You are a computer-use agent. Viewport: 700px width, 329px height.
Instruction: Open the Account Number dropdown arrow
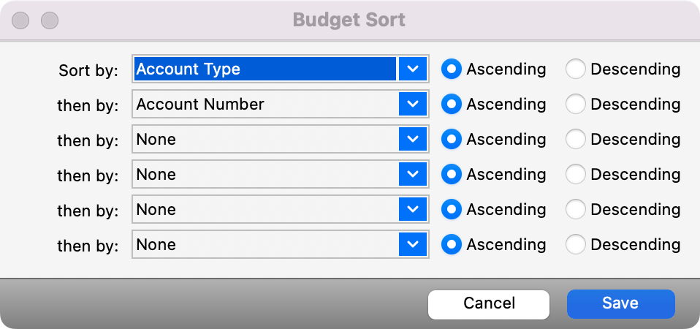(x=413, y=104)
